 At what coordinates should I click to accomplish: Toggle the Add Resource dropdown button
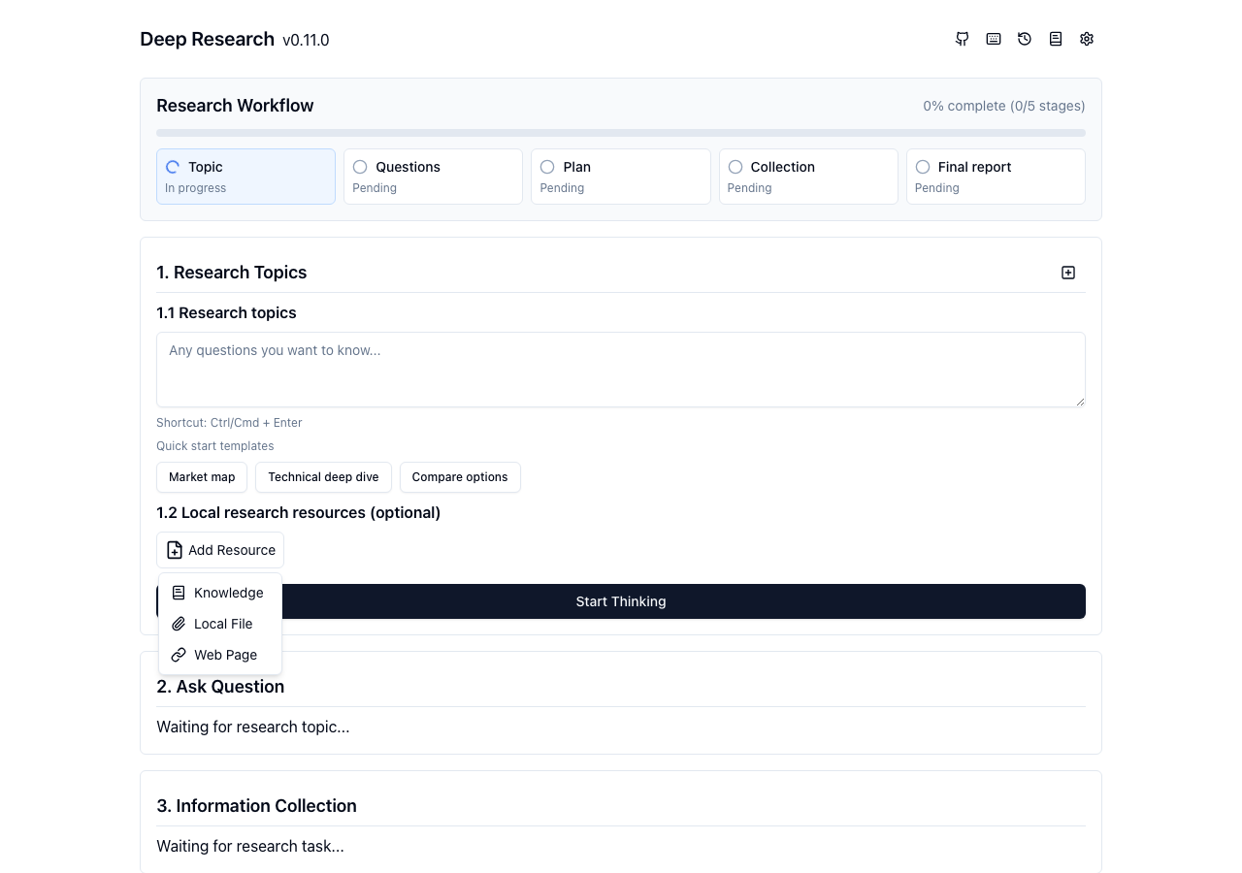(220, 550)
